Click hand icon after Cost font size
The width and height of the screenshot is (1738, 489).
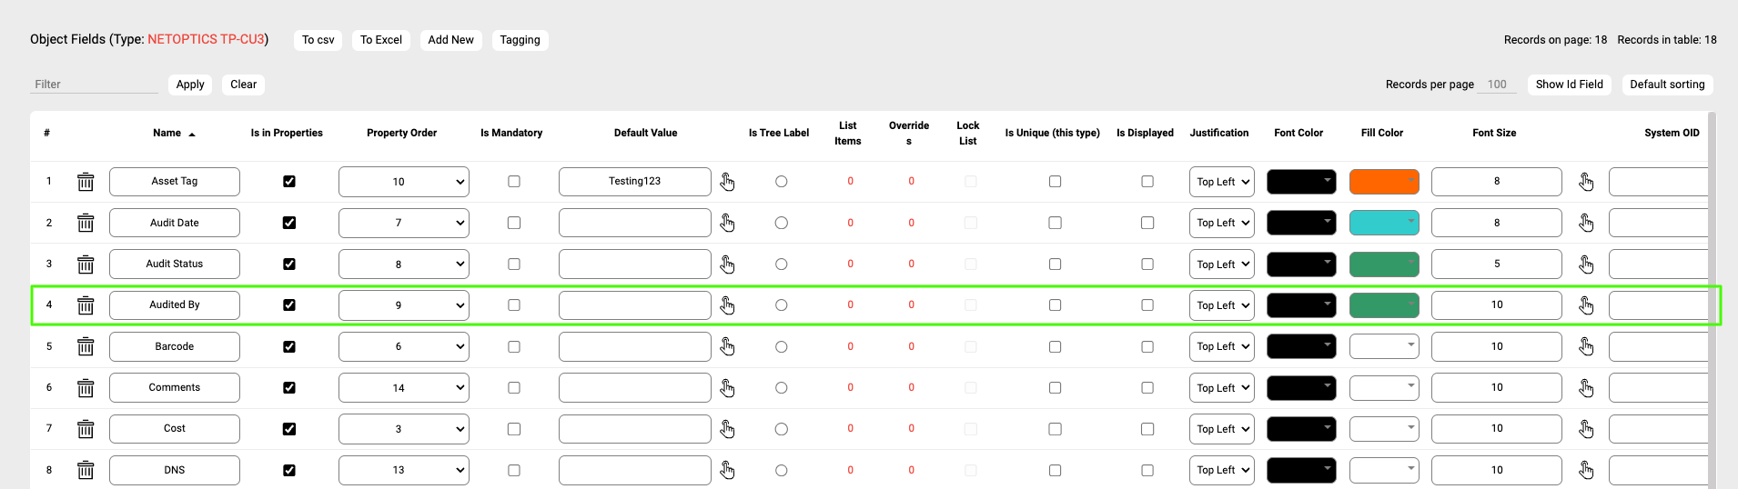[x=1586, y=429]
